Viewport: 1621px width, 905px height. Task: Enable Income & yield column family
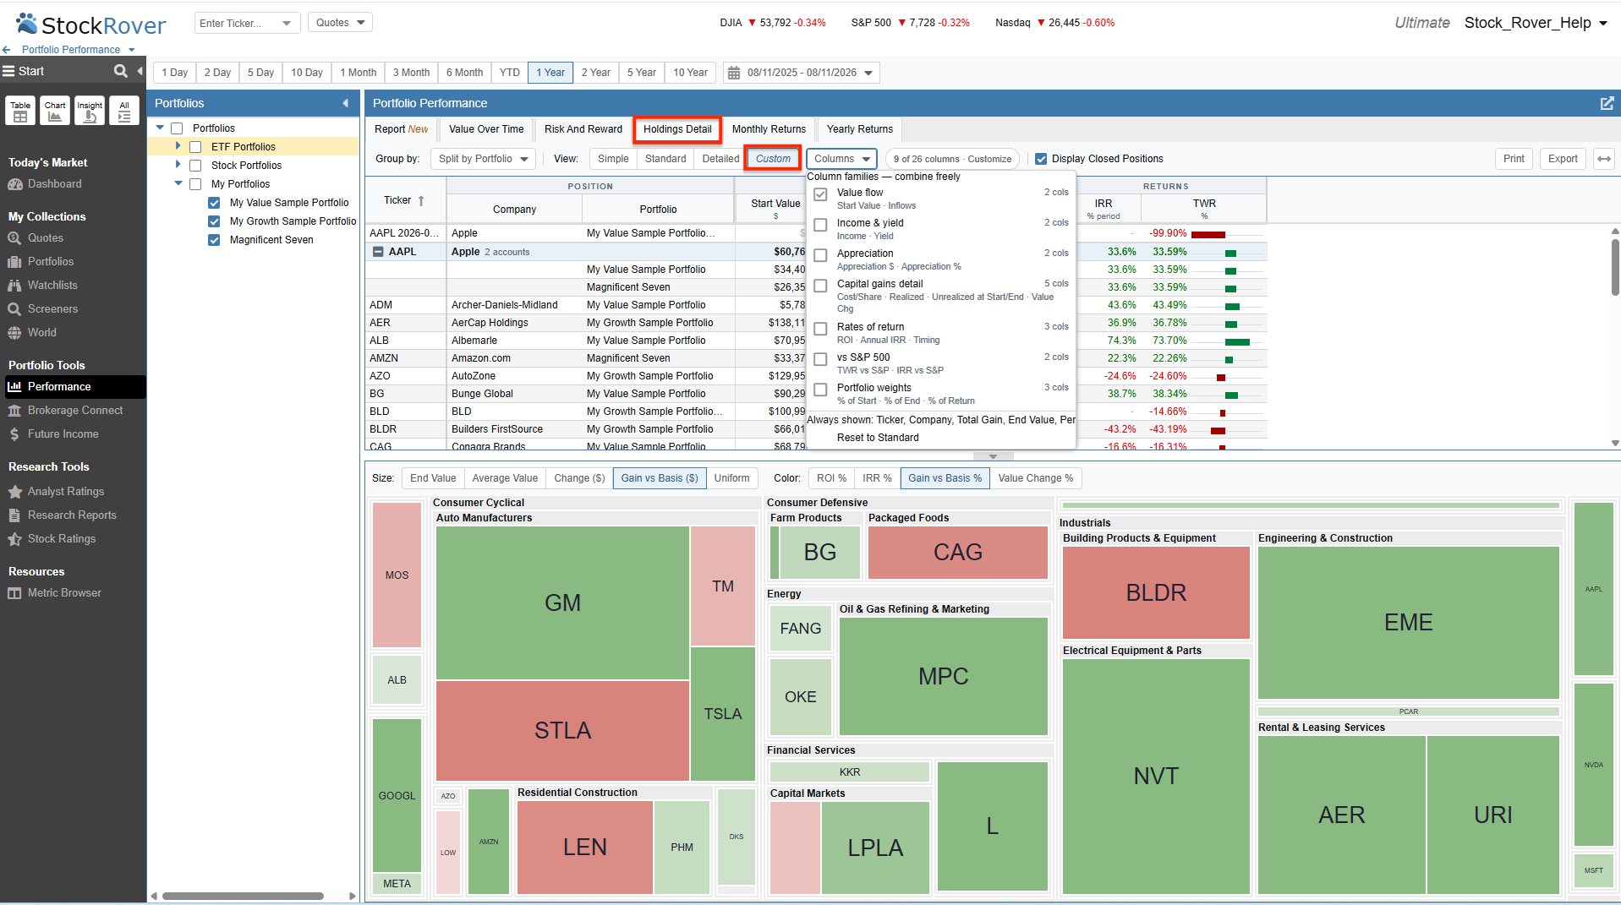point(820,225)
